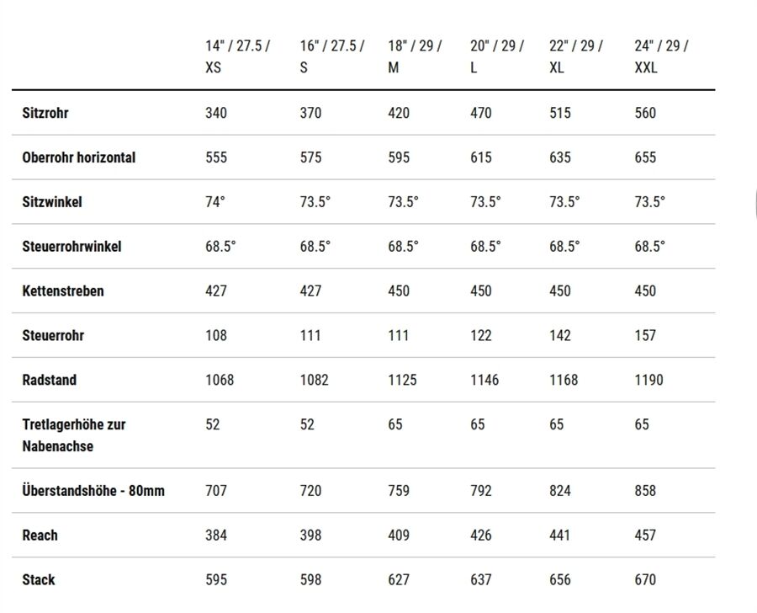Select the Stack value 627 for M

(399, 579)
